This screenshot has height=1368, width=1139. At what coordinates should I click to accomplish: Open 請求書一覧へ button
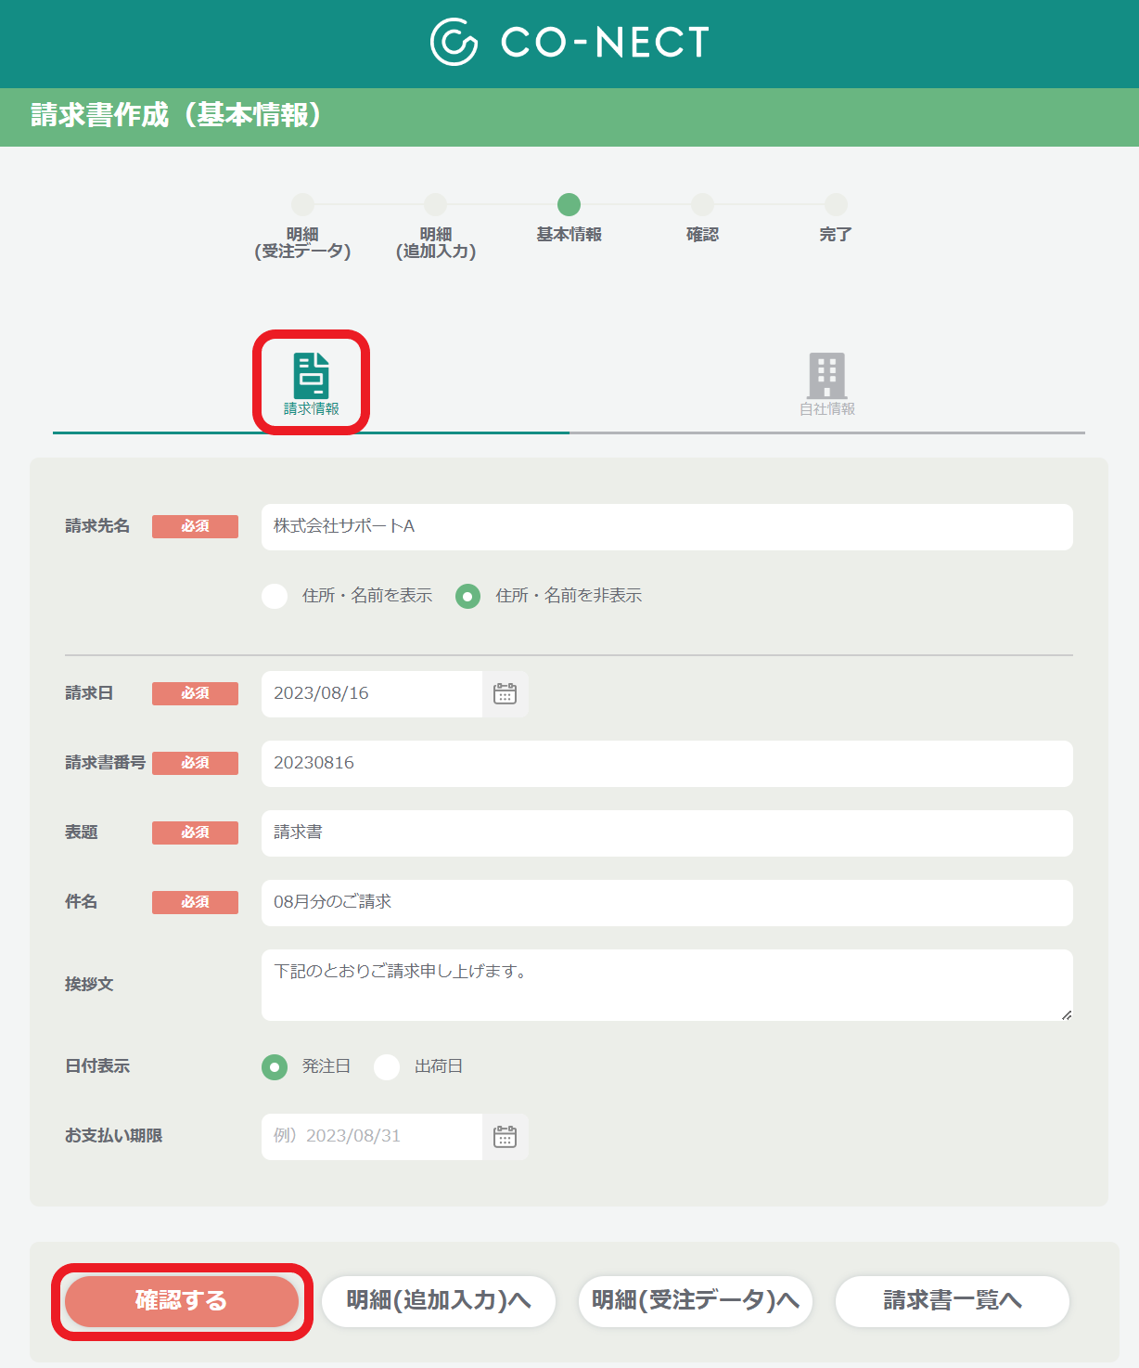click(x=953, y=1301)
